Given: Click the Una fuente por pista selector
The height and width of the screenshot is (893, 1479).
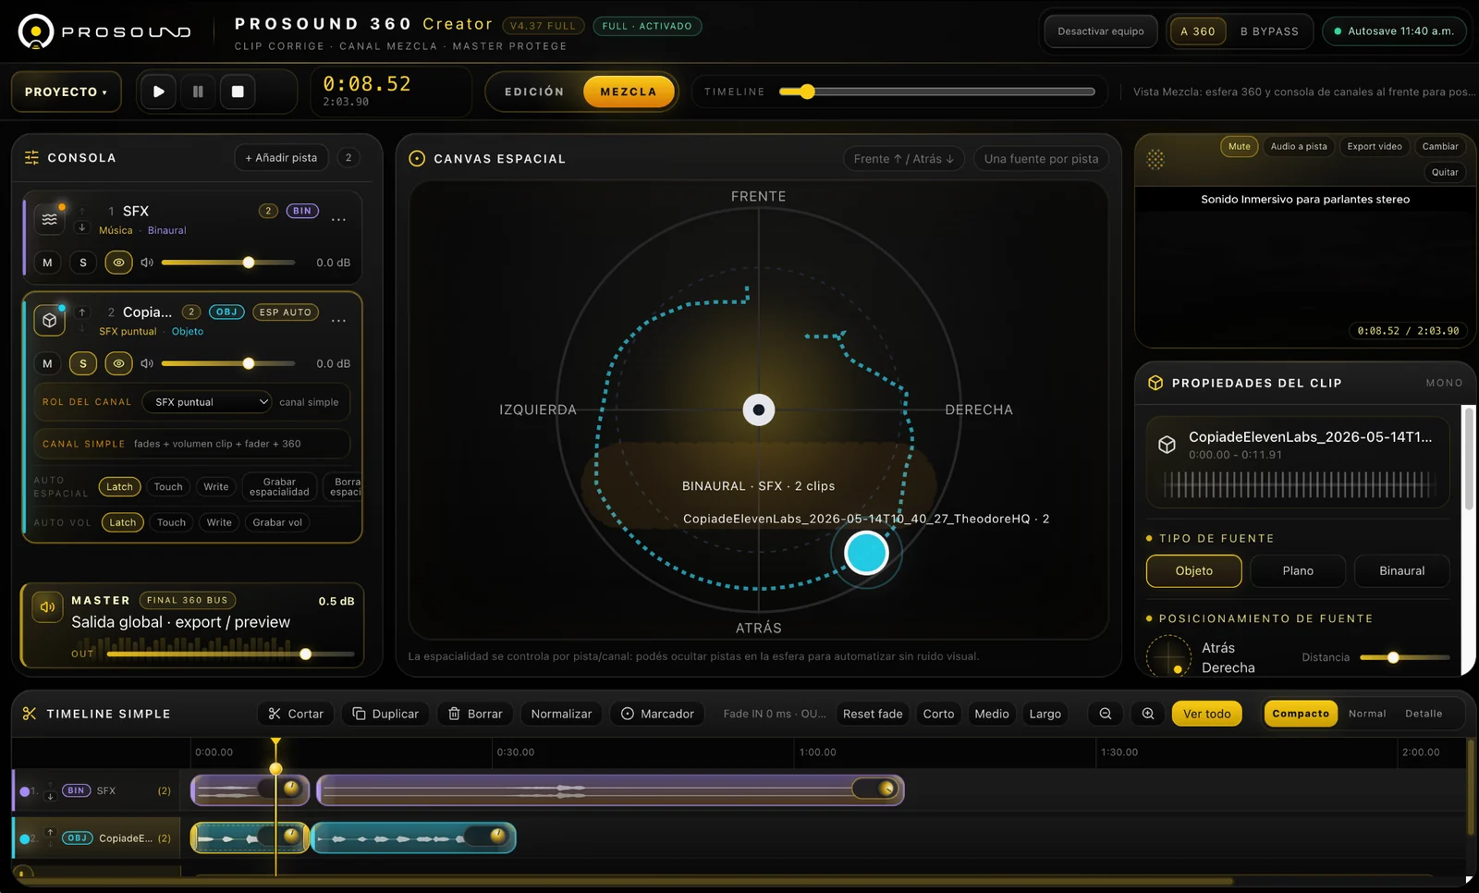Looking at the screenshot, I should pyautogui.click(x=1041, y=159).
